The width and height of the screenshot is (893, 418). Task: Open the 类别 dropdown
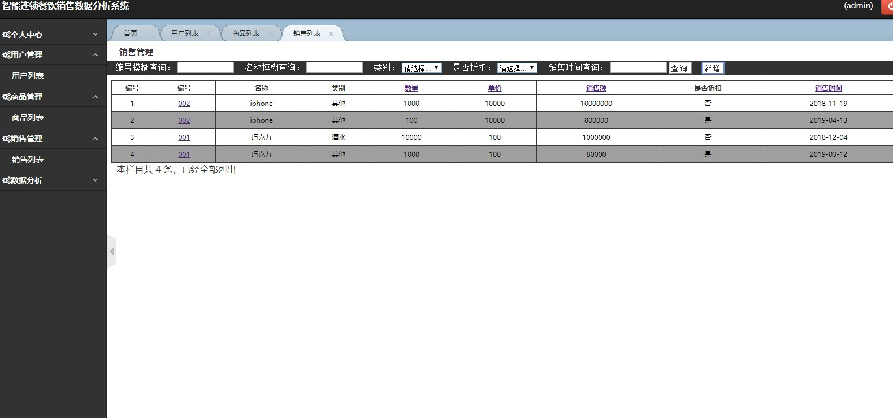tap(422, 68)
